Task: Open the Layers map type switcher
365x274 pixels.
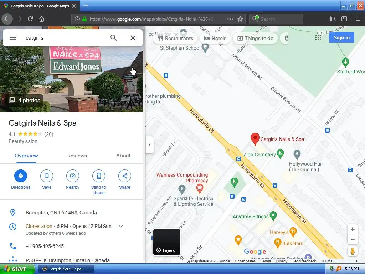Action: tap(166, 242)
